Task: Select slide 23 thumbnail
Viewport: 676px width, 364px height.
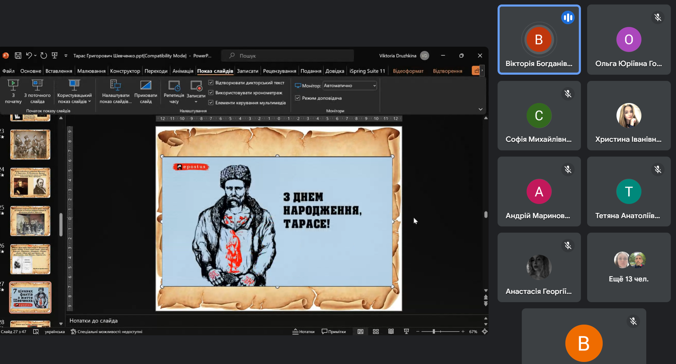Action: (x=30, y=144)
